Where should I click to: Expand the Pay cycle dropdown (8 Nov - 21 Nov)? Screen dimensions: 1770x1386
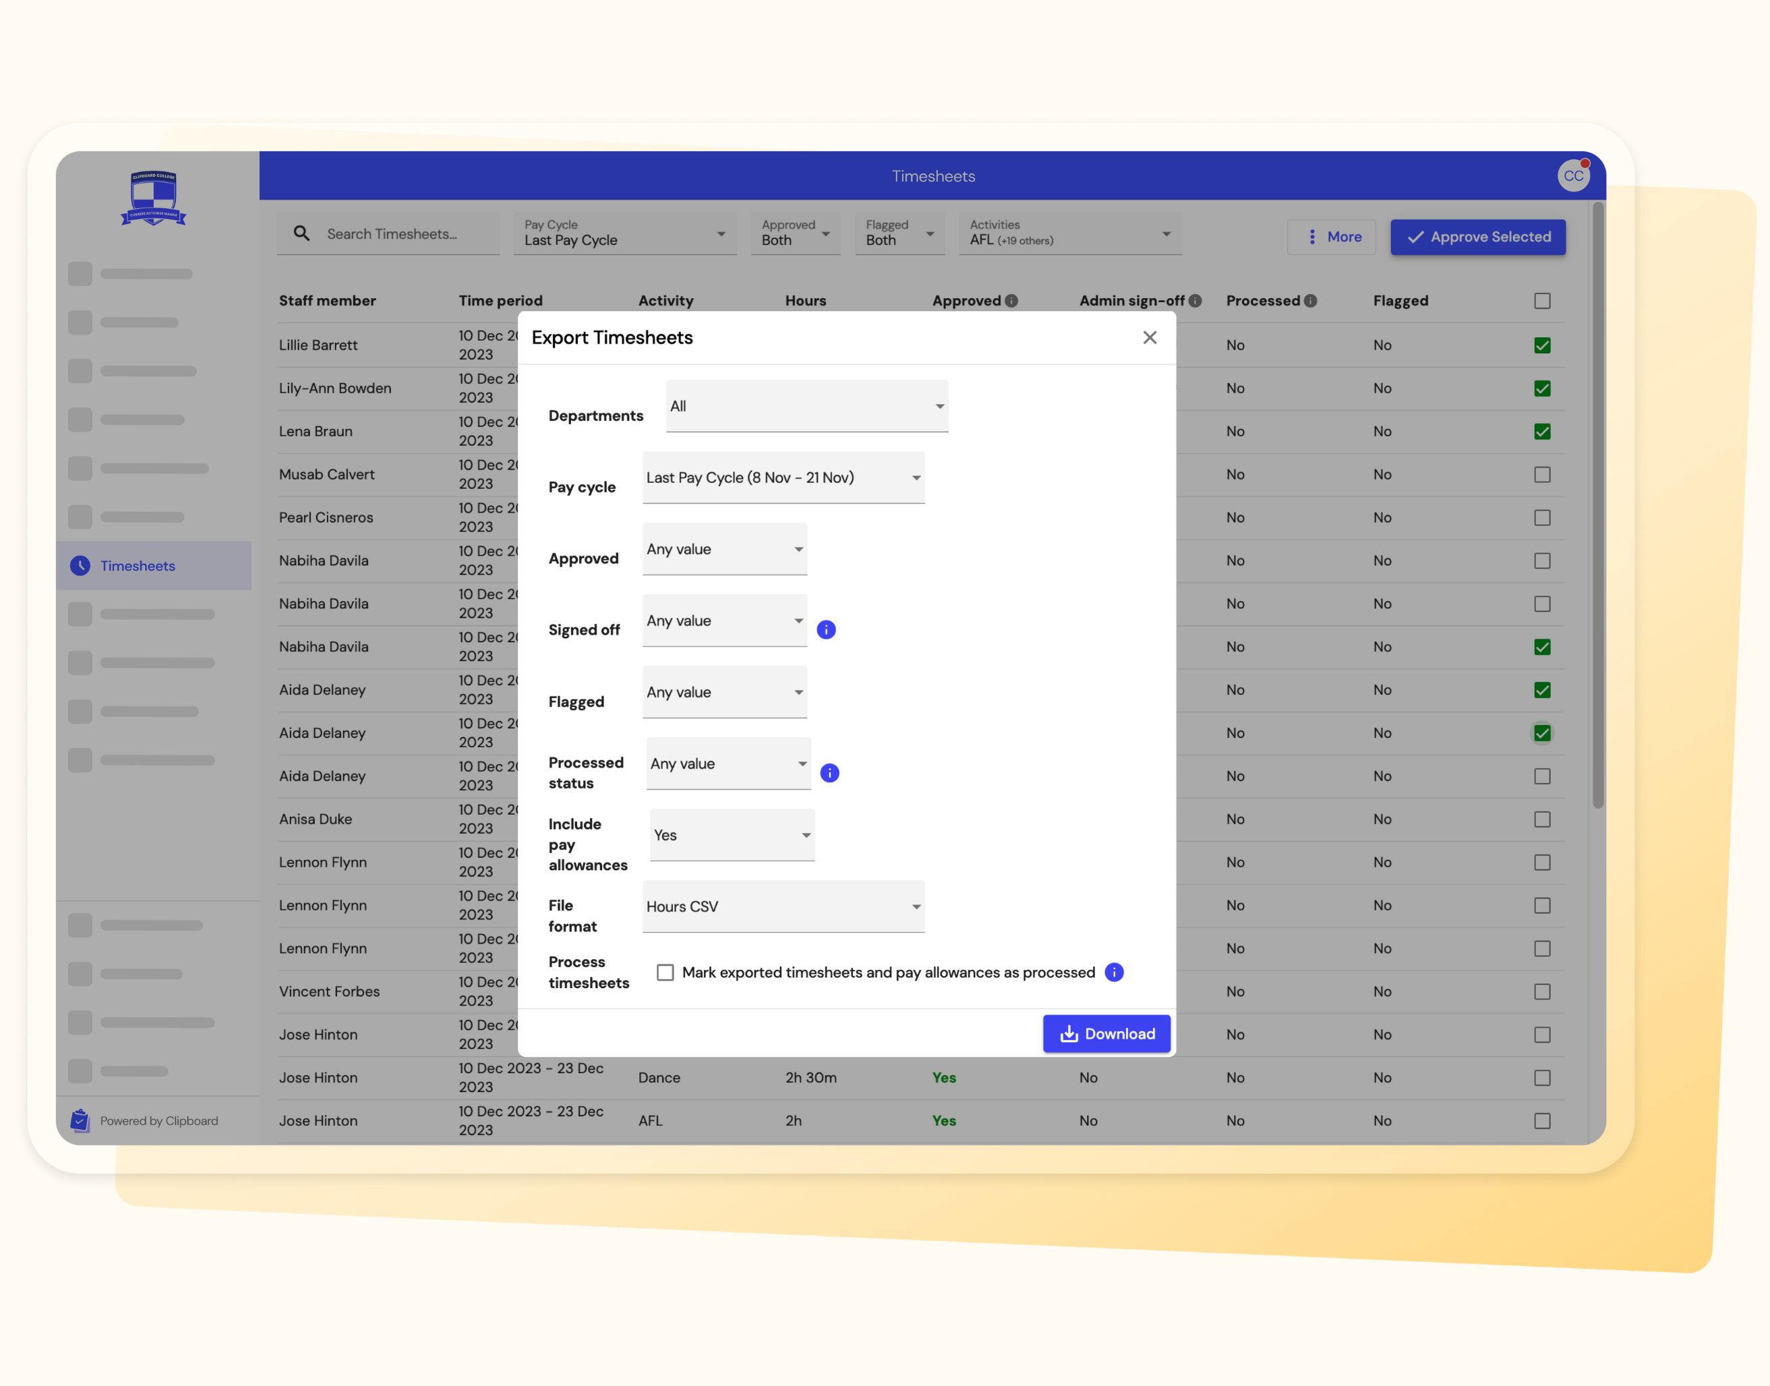click(x=783, y=478)
